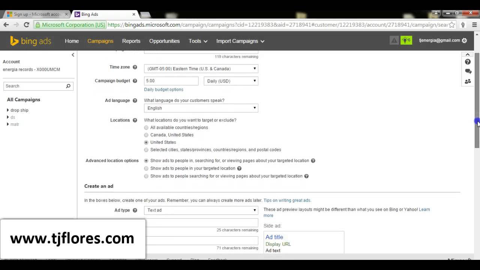Choose show ads to people searching or viewing pages
The image size is (480, 270).
coord(146,176)
